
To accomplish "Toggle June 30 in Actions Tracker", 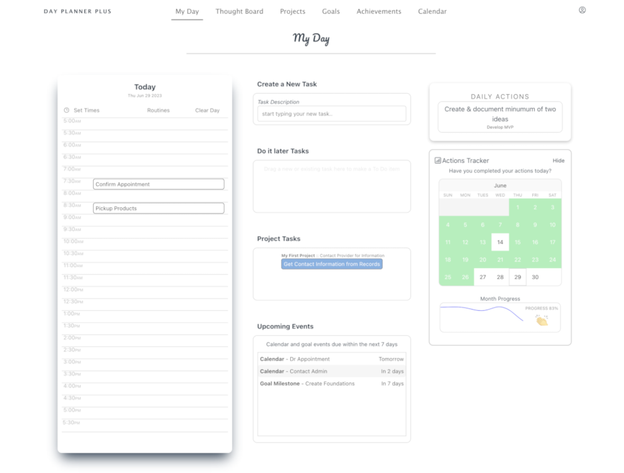I will click(535, 277).
